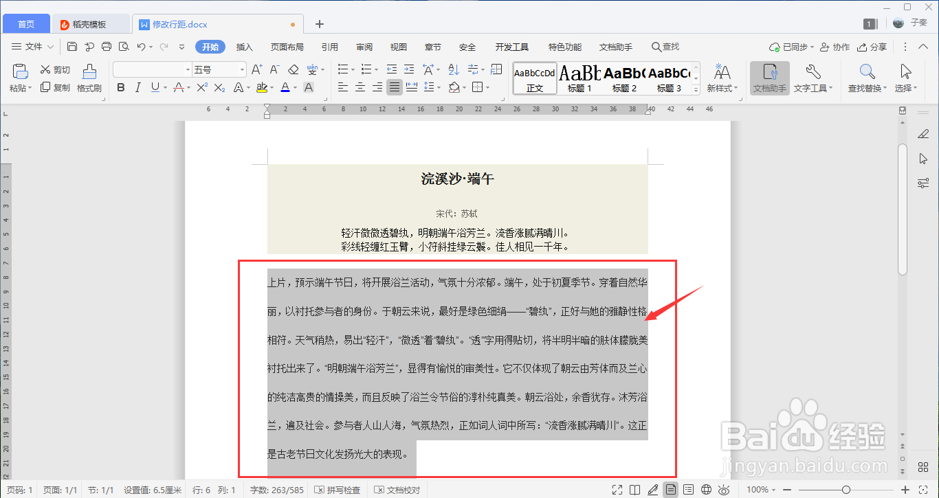939x498 pixels.
Task: Open the 100% zoom level dropdown
Action: (x=761, y=490)
